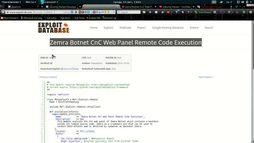This screenshot has height=143, width=254.
Task: Open the Offensive Security bookmark
Action: point(31,18)
